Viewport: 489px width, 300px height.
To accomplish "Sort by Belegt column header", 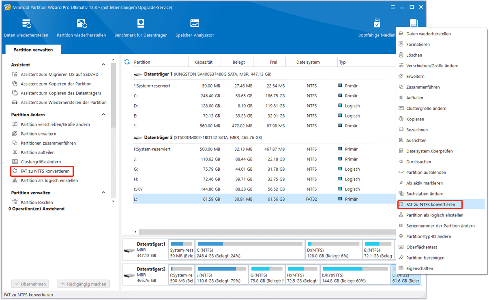I will tap(238, 62).
